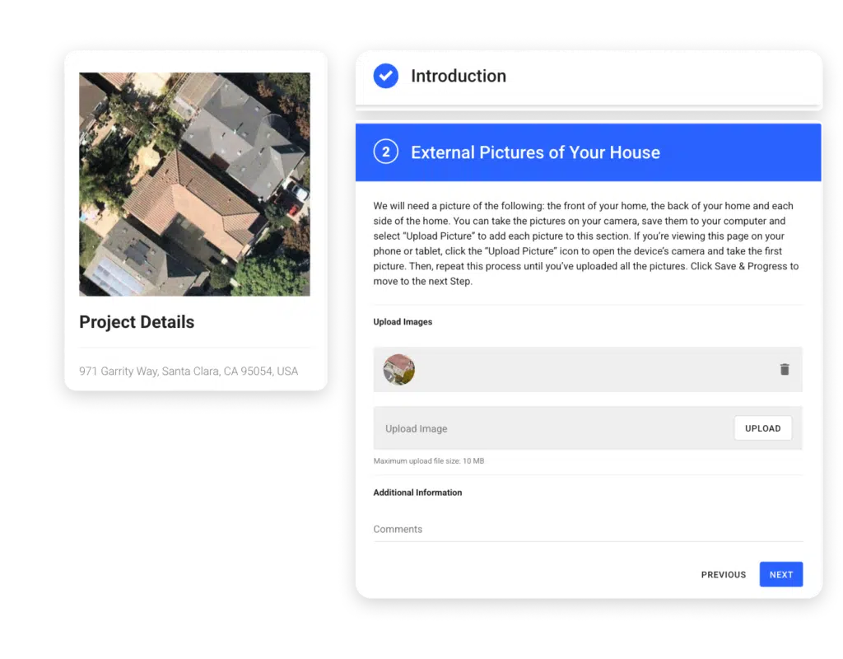Viewport: 843px width, 659px height.
Task: Select the 971 Garrity Way address text
Action: coord(189,372)
